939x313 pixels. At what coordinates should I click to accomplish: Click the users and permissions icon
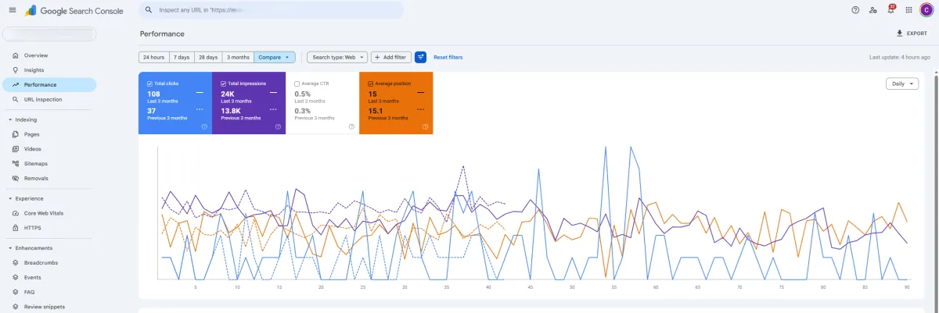[x=873, y=10]
